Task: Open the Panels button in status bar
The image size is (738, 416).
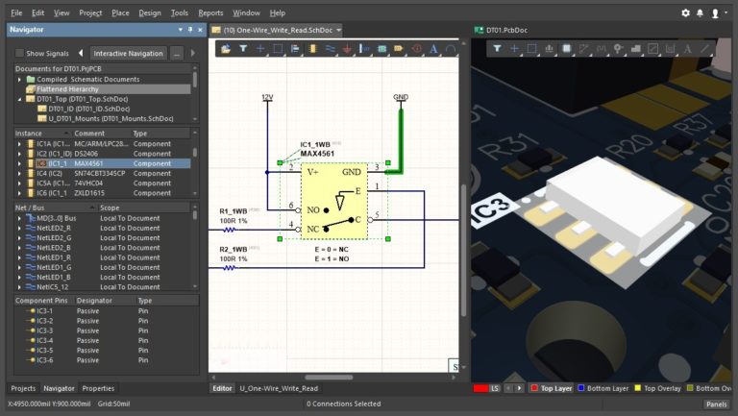Action: pyautogui.click(x=716, y=404)
